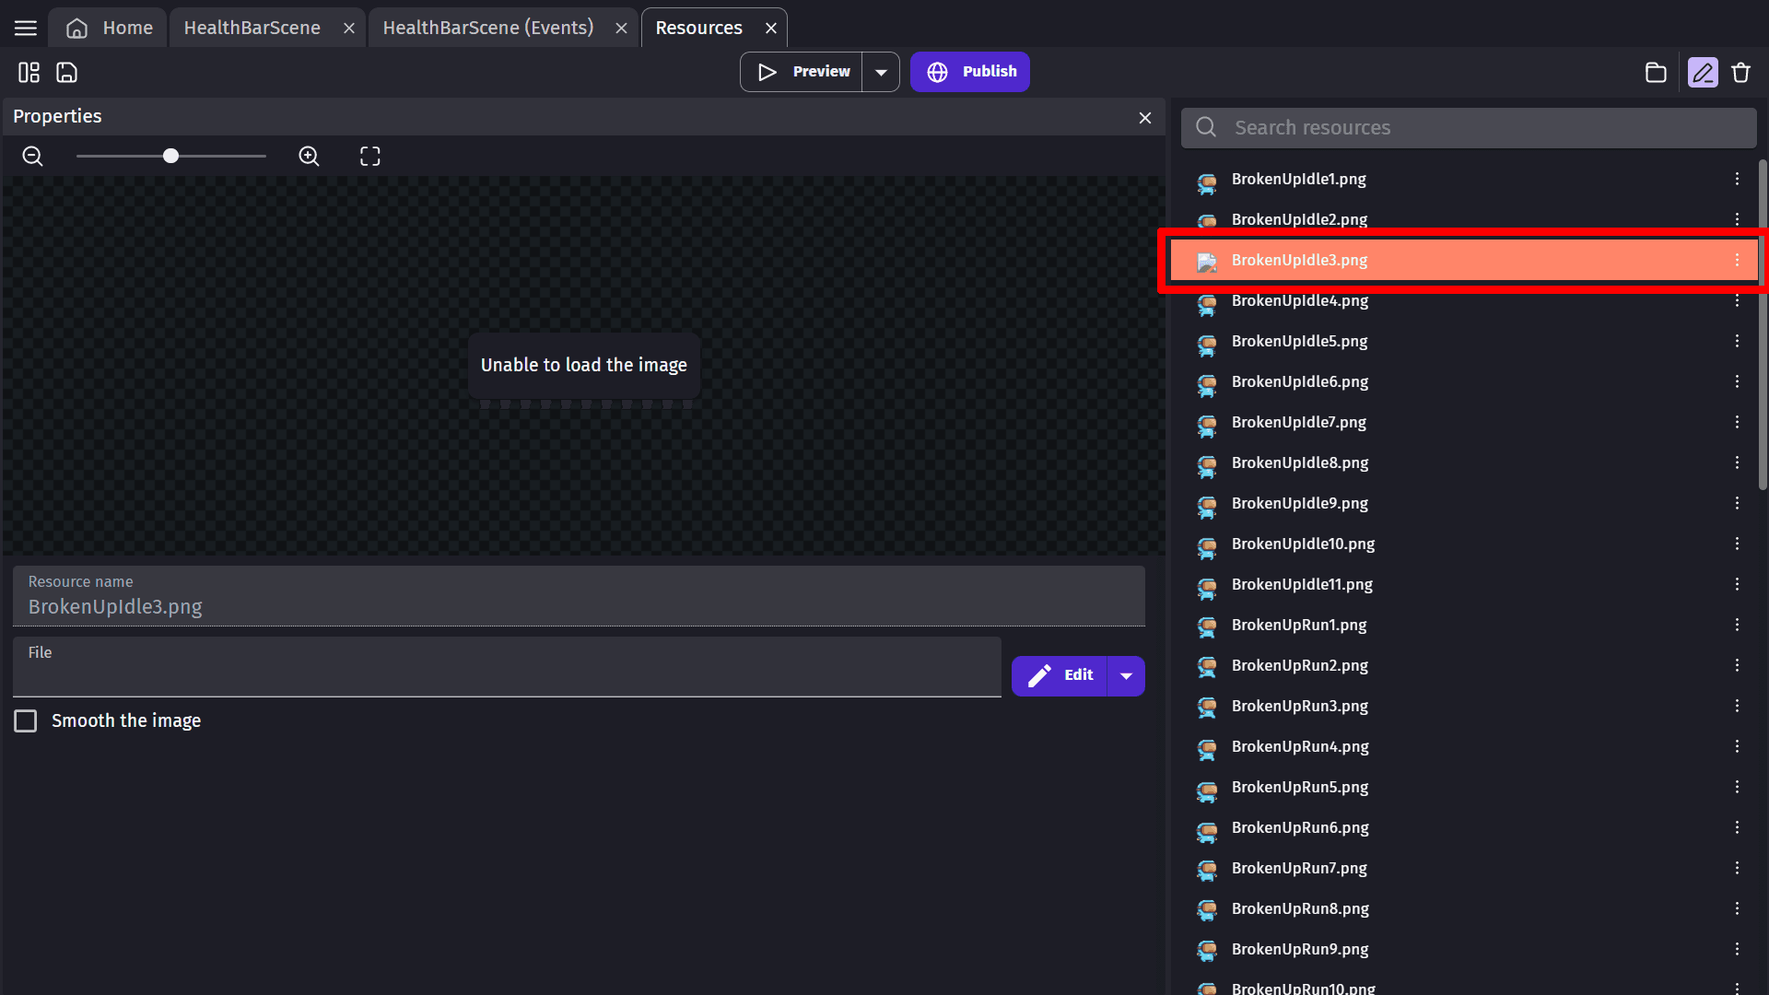Viewport: 1769px width, 995px height.
Task: Open the three-dot menu for BrokenUpIdle5.png
Action: [x=1737, y=341]
